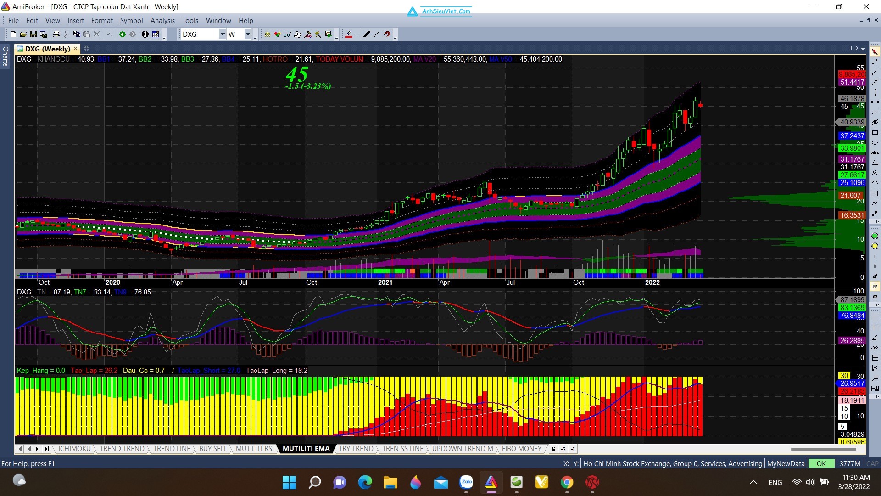Screen dimensions: 881x496
Task: Open the Analysis menu
Action: coord(162,20)
